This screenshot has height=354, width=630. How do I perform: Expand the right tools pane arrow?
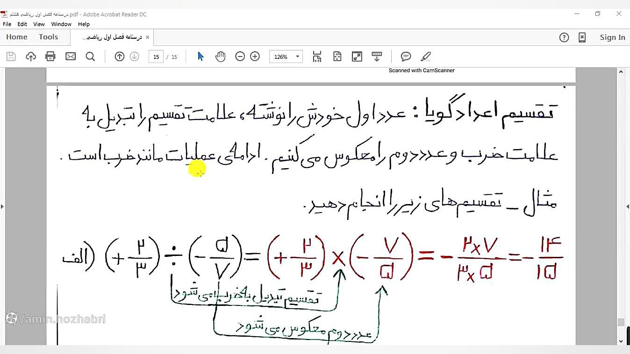[628, 206]
